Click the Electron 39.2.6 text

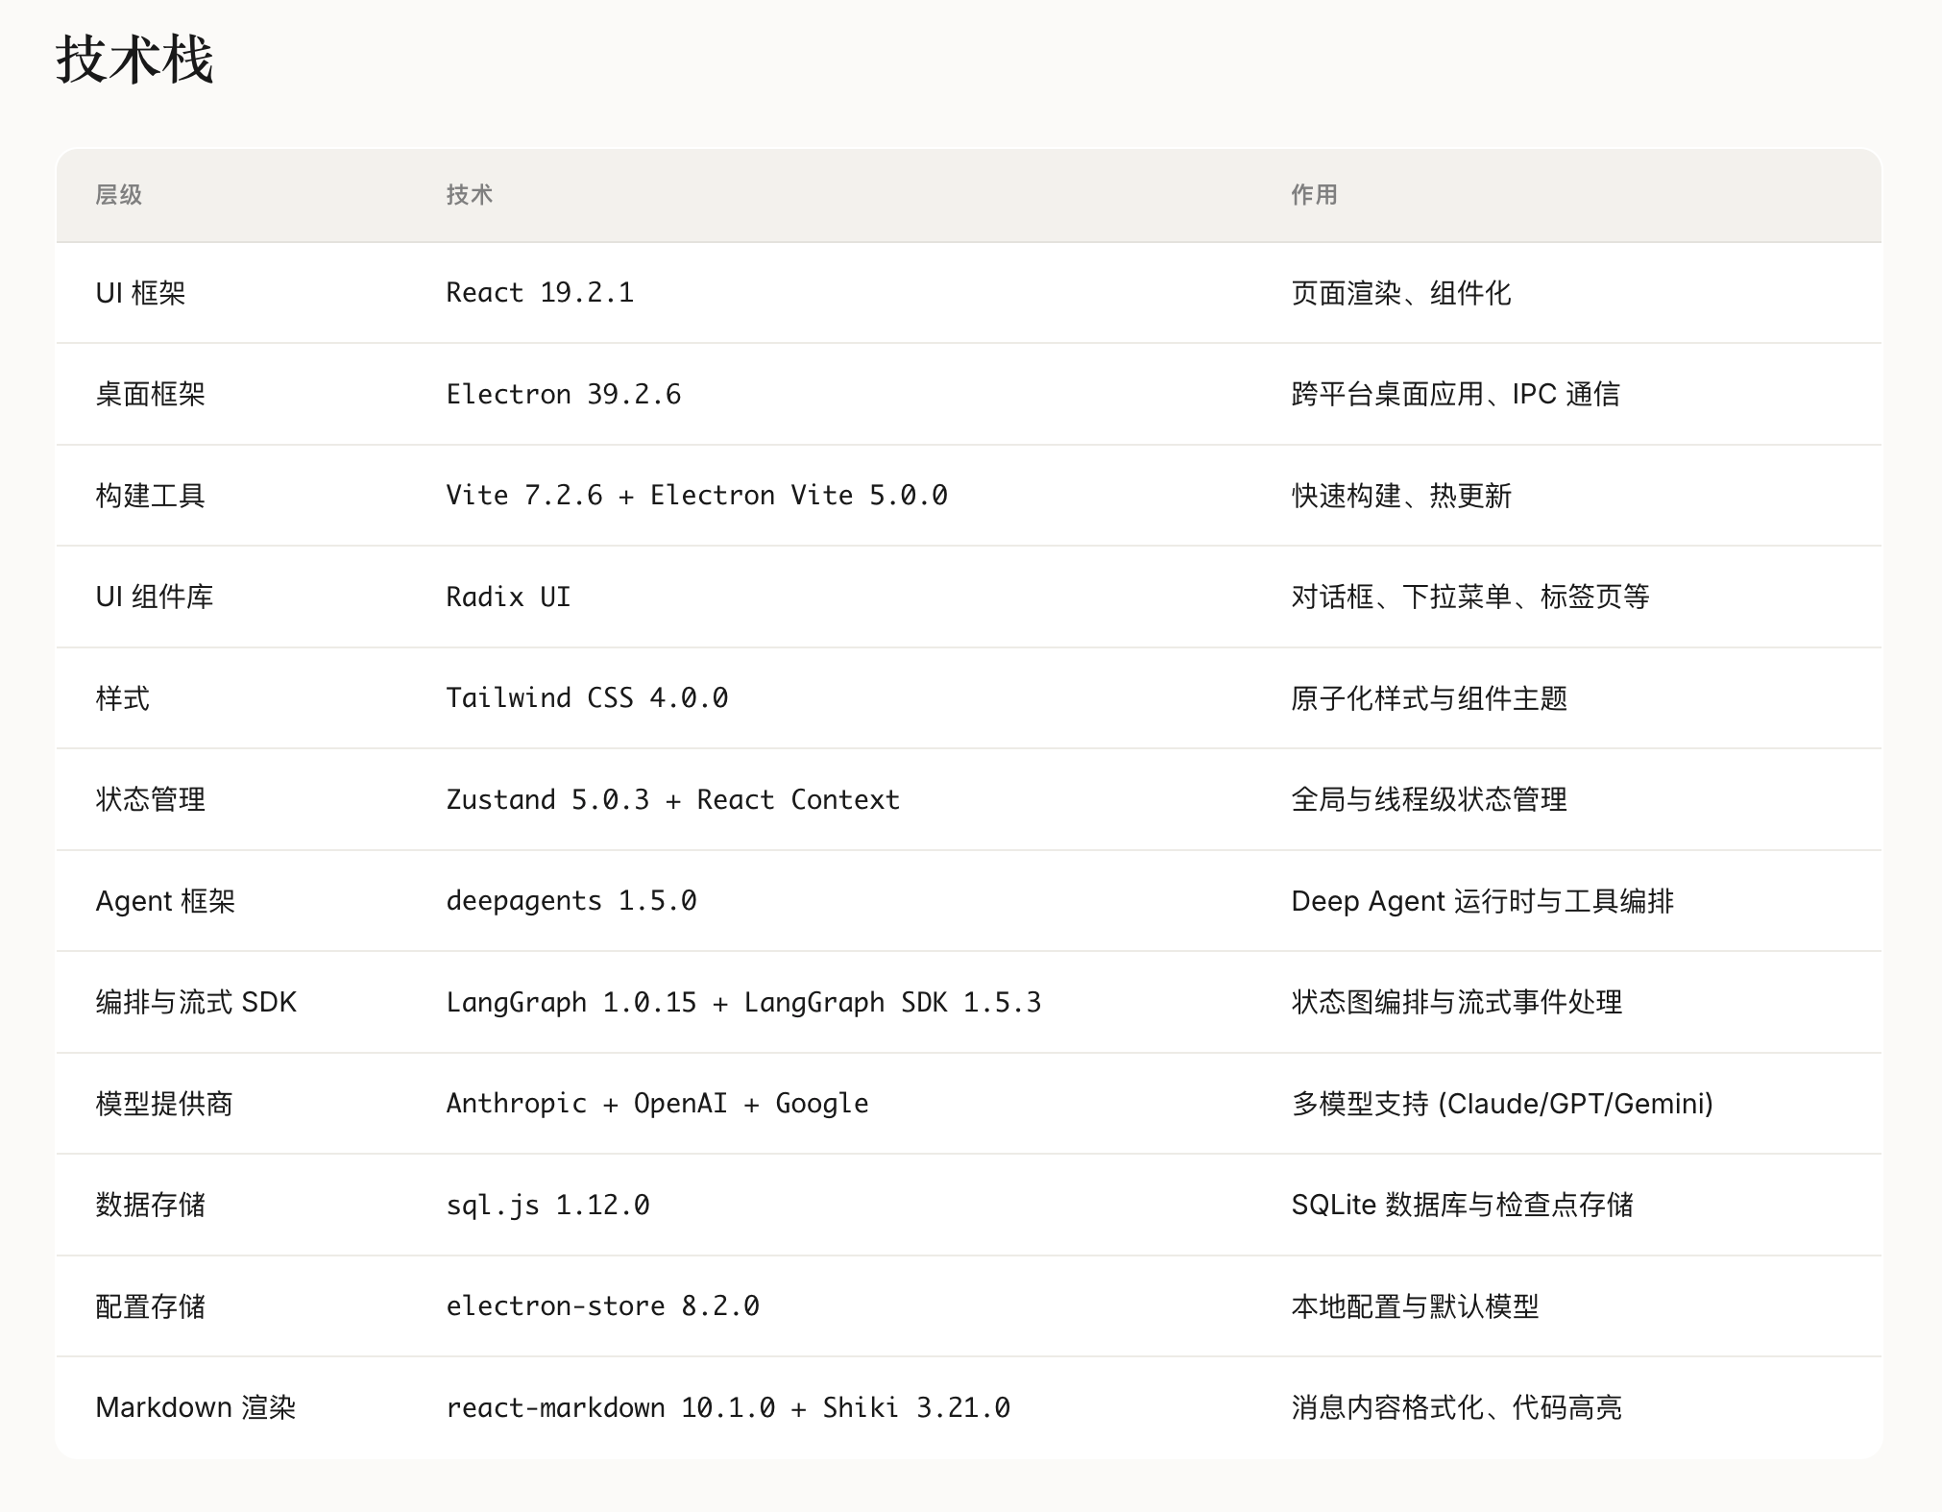564,395
